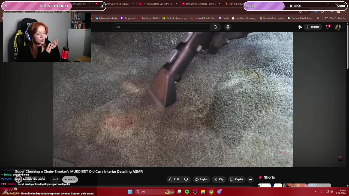Click the sparkle icon beside Oluştur
Image resolution: width=349 pixels, height=196 pixels.
point(300,27)
